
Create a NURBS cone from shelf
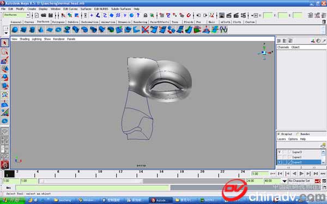tap(41, 30)
